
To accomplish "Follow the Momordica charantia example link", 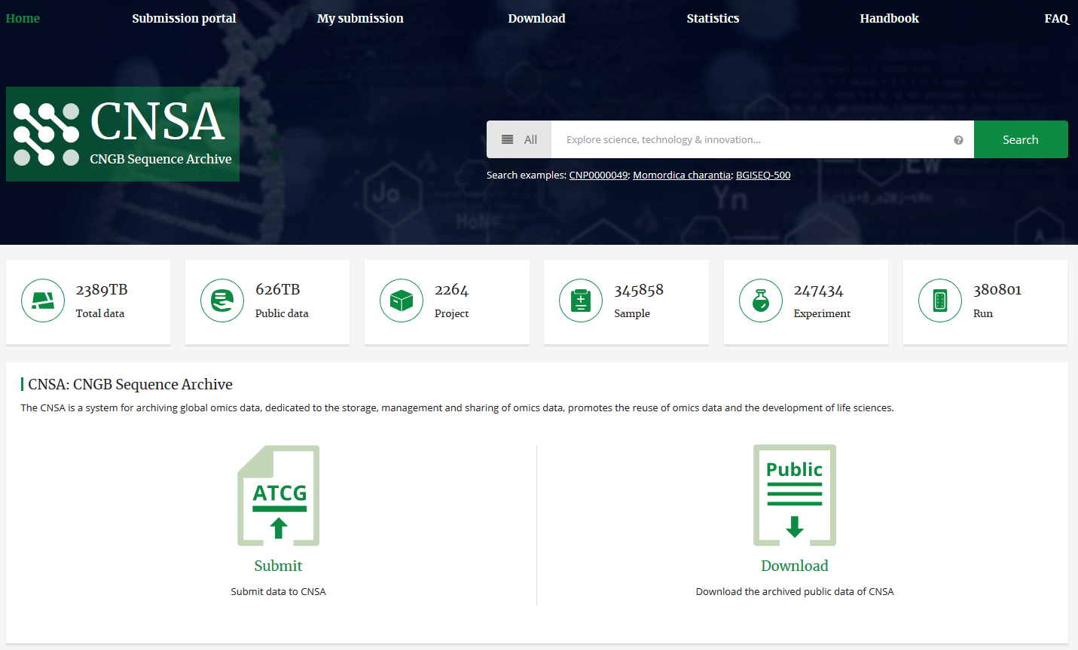I will tap(682, 175).
